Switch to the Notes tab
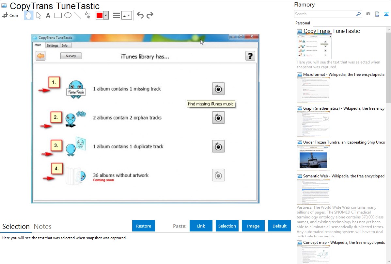The height and width of the screenshot is (264, 391). click(x=42, y=227)
